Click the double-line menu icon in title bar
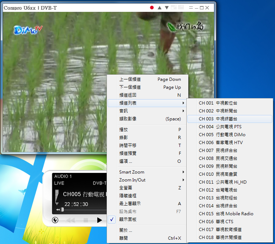This screenshot has width=275, height=244. 191,7
